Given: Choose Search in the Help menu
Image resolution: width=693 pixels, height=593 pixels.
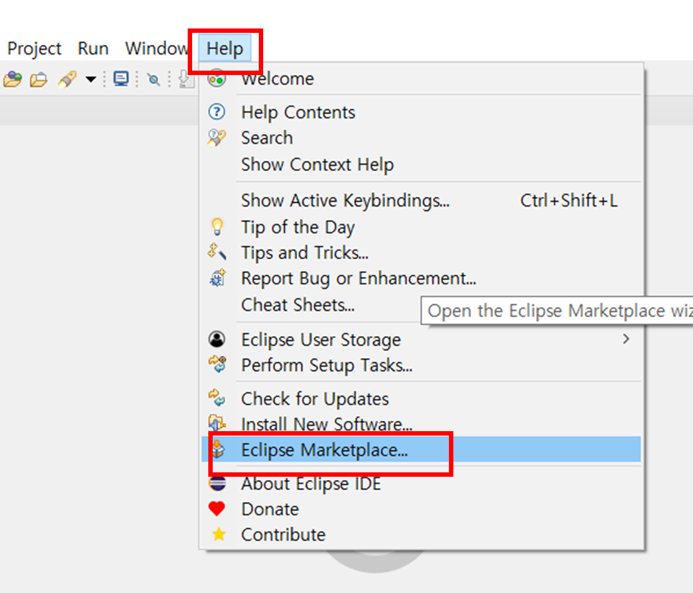Looking at the screenshot, I should (421, 138).
